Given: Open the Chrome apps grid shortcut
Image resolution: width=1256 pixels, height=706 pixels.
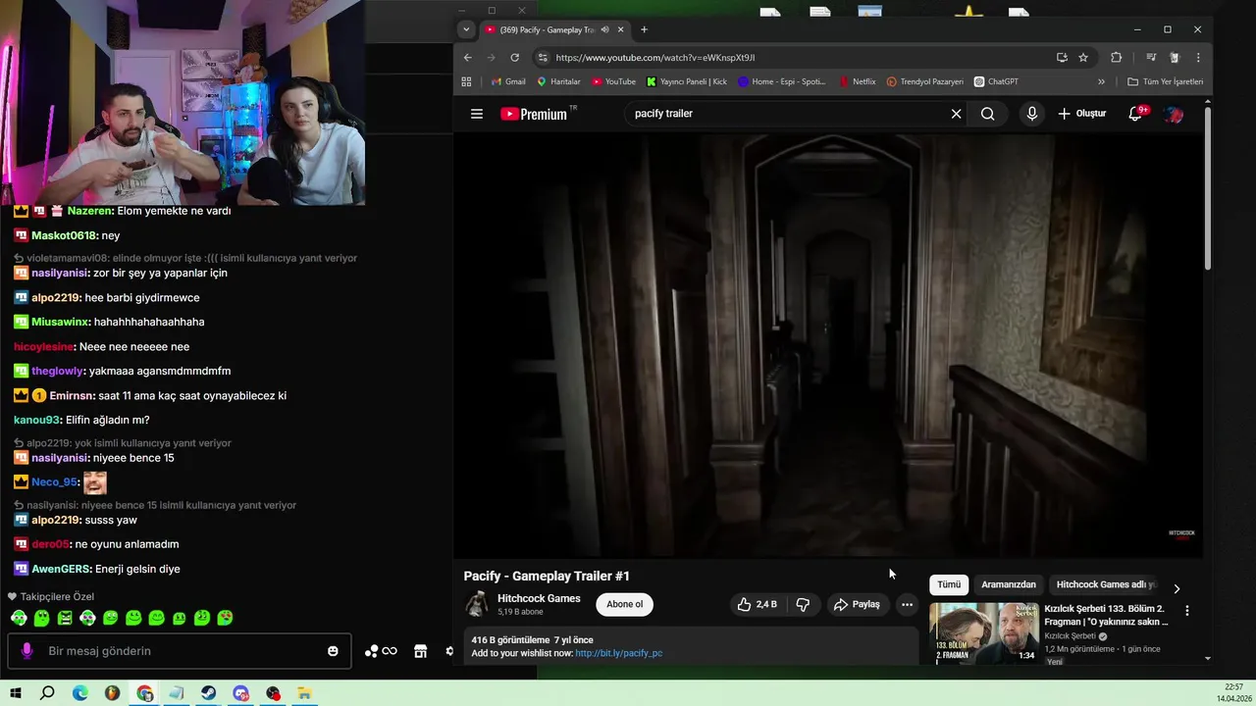Looking at the screenshot, I should tap(466, 82).
